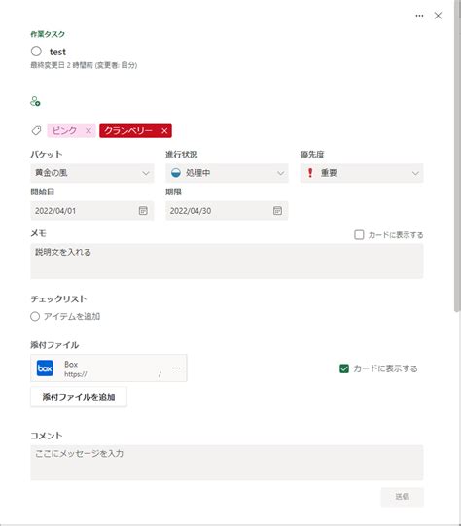Uncheck show attachments on card checkbox
The width and height of the screenshot is (461, 526).
pos(344,368)
